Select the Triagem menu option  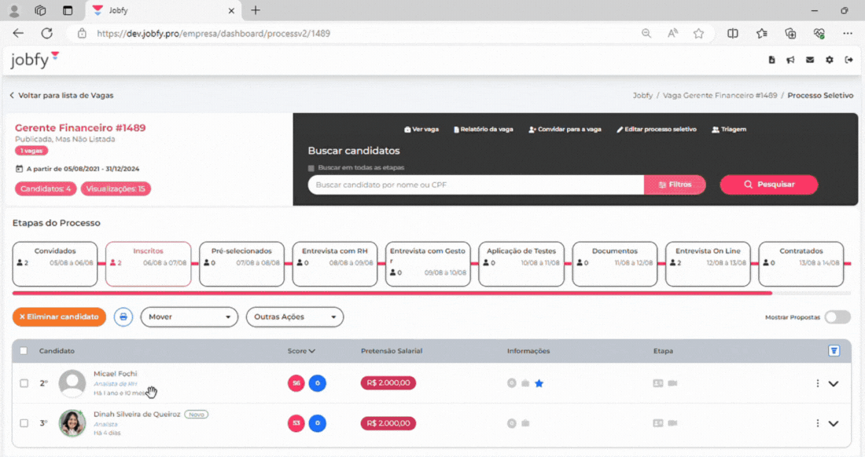click(x=727, y=129)
